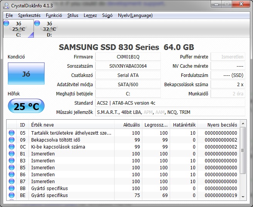This screenshot has height=207, width=253.
Task: Click the ID column header
Action: coord(23,125)
